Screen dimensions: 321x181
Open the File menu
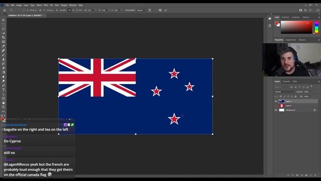[x=7, y=5]
